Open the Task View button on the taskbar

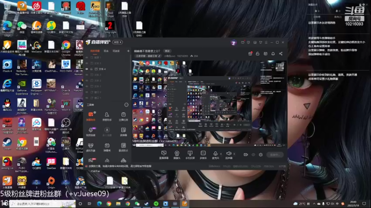(90, 204)
